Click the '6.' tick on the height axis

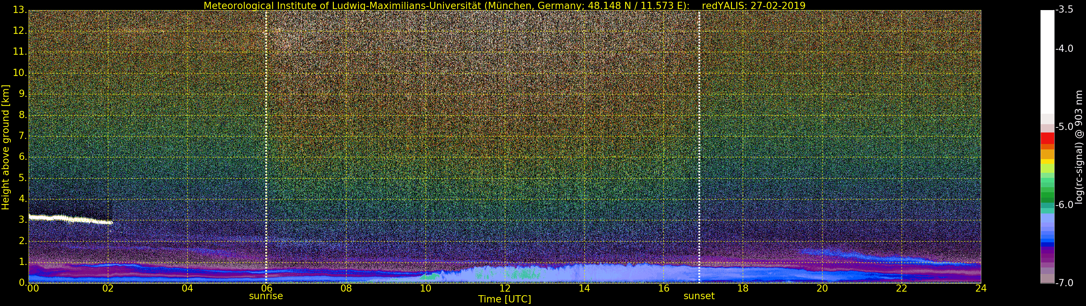tap(22, 157)
